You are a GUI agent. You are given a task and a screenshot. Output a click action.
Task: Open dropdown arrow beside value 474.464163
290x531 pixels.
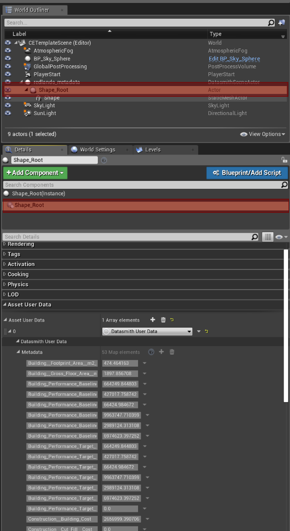click(145, 363)
